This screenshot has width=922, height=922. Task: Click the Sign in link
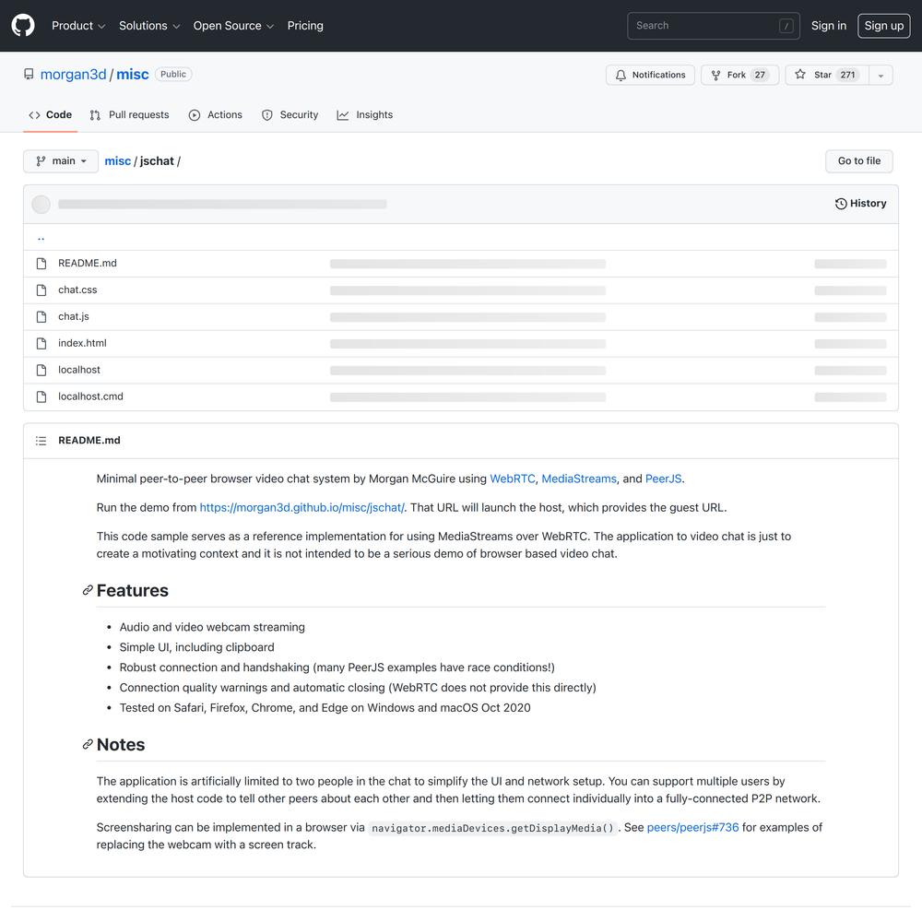pos(829,26)
